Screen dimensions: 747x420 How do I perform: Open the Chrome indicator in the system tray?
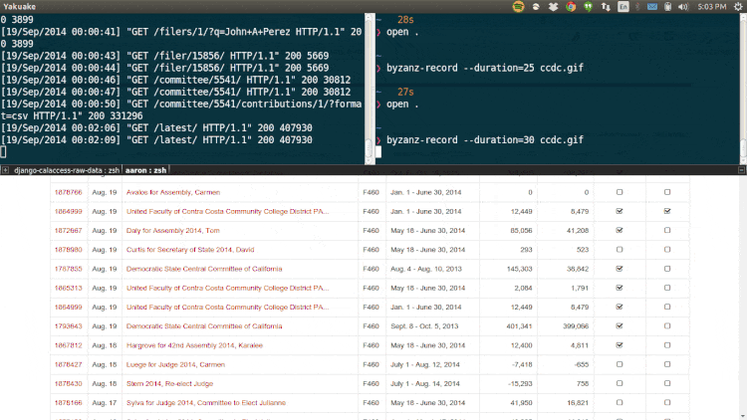pyautogui.click(x=571, y=7)
